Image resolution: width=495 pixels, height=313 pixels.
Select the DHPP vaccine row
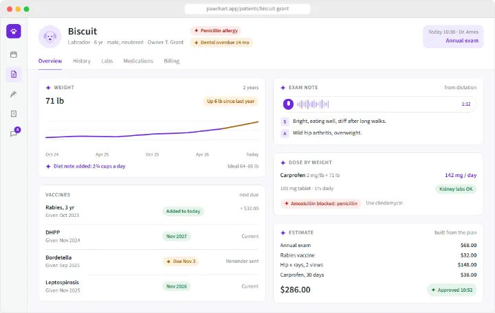coord(152,236)
